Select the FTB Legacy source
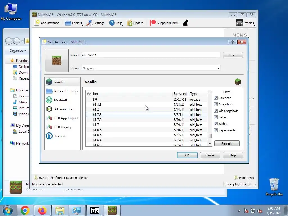 click(62, 127)
